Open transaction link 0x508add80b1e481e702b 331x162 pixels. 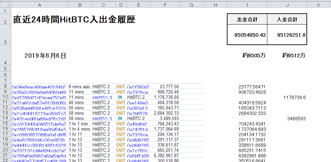pos(38,108)
